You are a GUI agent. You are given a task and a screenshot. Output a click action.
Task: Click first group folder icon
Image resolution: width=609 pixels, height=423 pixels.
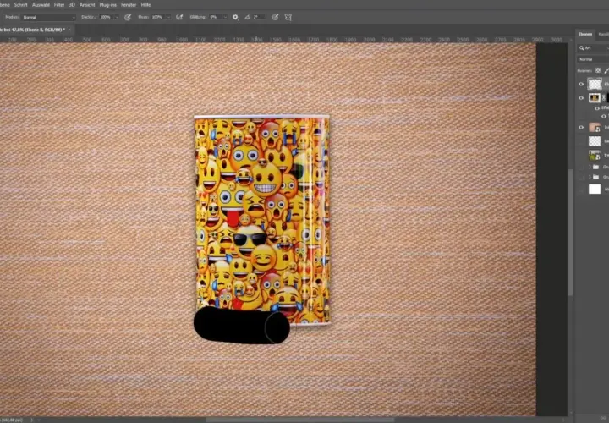coord(595,167)
